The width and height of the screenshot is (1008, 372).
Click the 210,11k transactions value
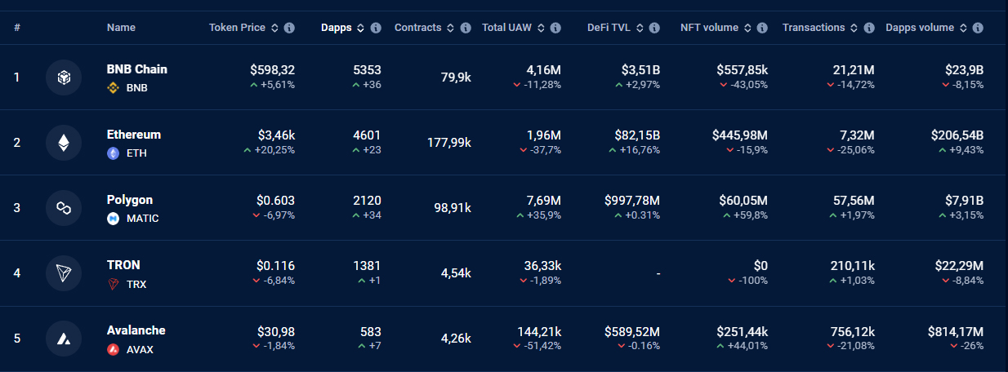pyautogui.click(x=852, y=266)
